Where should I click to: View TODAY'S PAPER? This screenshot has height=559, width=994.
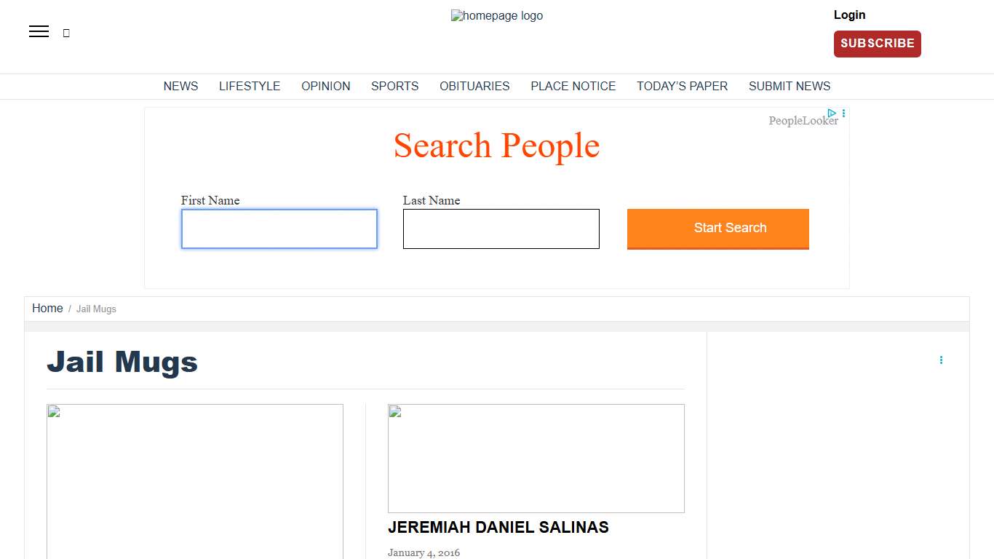point(682,86)
